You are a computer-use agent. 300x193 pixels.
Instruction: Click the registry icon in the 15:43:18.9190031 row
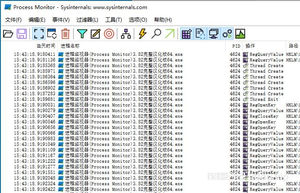coord(245,105)
